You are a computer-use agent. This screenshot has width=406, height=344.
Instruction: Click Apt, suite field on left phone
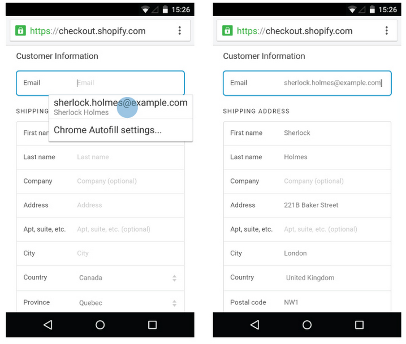click(100, 230)
